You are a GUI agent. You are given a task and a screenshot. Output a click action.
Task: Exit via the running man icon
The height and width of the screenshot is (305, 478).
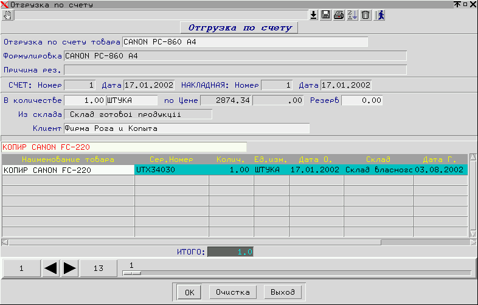[x=380, y=15]
